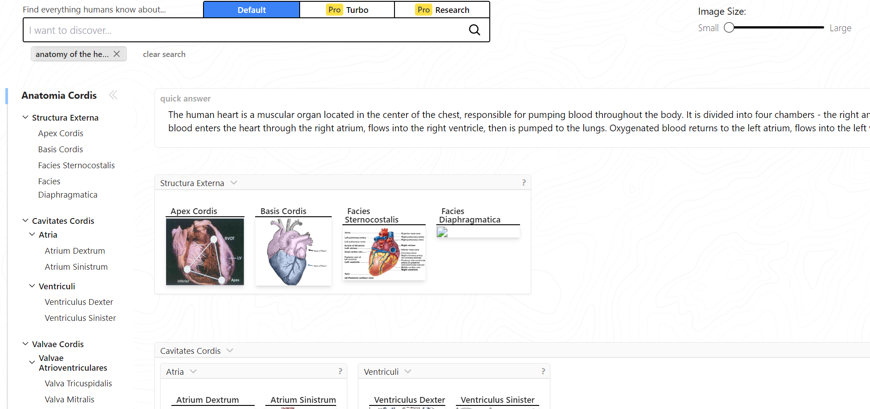The height and width of the screenshot is (409, 870).
Task: Collapse the sidebar with the double chevron icon
Action: pyautogui.click(x=113, y=95)
